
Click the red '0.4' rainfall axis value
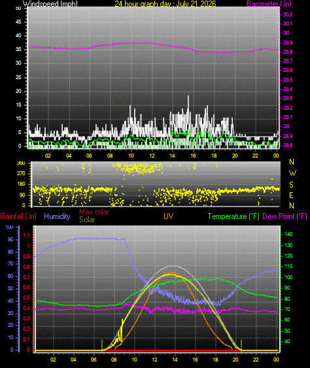pyautogui.click(x=27, y=308)
